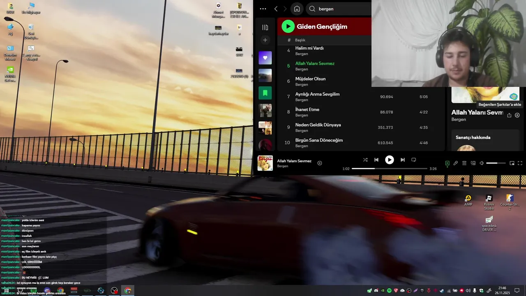Open AIMP desktop shortcut
This screenshot has width=526, height=296.
pyautogui.click(x=468, y=201)
